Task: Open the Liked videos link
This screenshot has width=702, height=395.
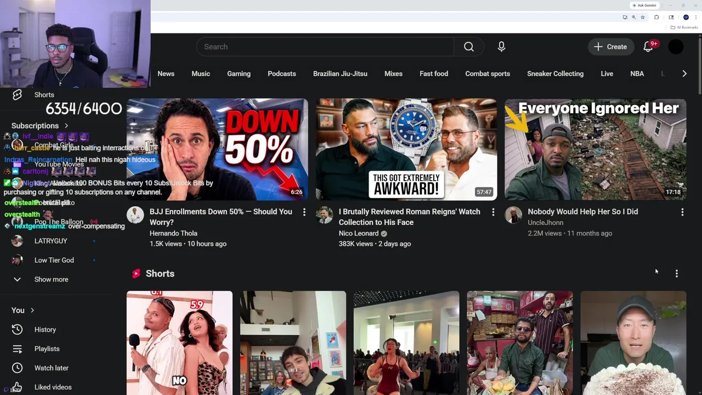Action: coord(53,387)
